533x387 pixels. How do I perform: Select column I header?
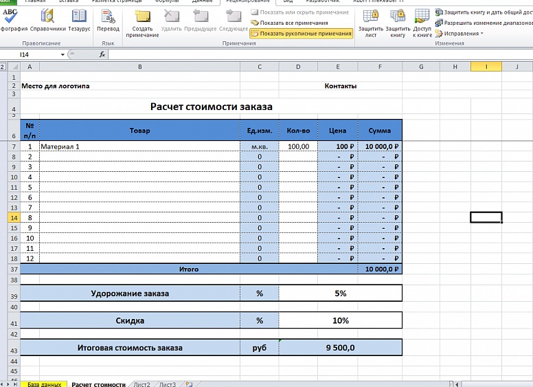(x=486, y=67)
